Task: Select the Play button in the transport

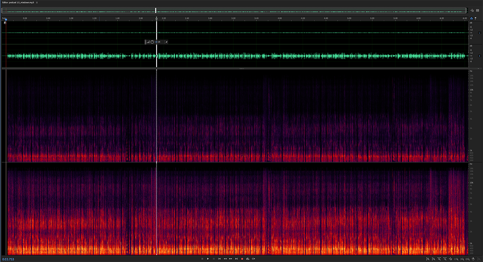Action: (208, 259)
